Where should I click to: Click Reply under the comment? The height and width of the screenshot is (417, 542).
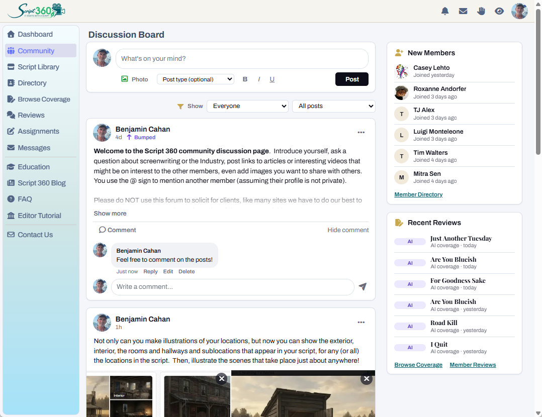click(x=150, y=271)
